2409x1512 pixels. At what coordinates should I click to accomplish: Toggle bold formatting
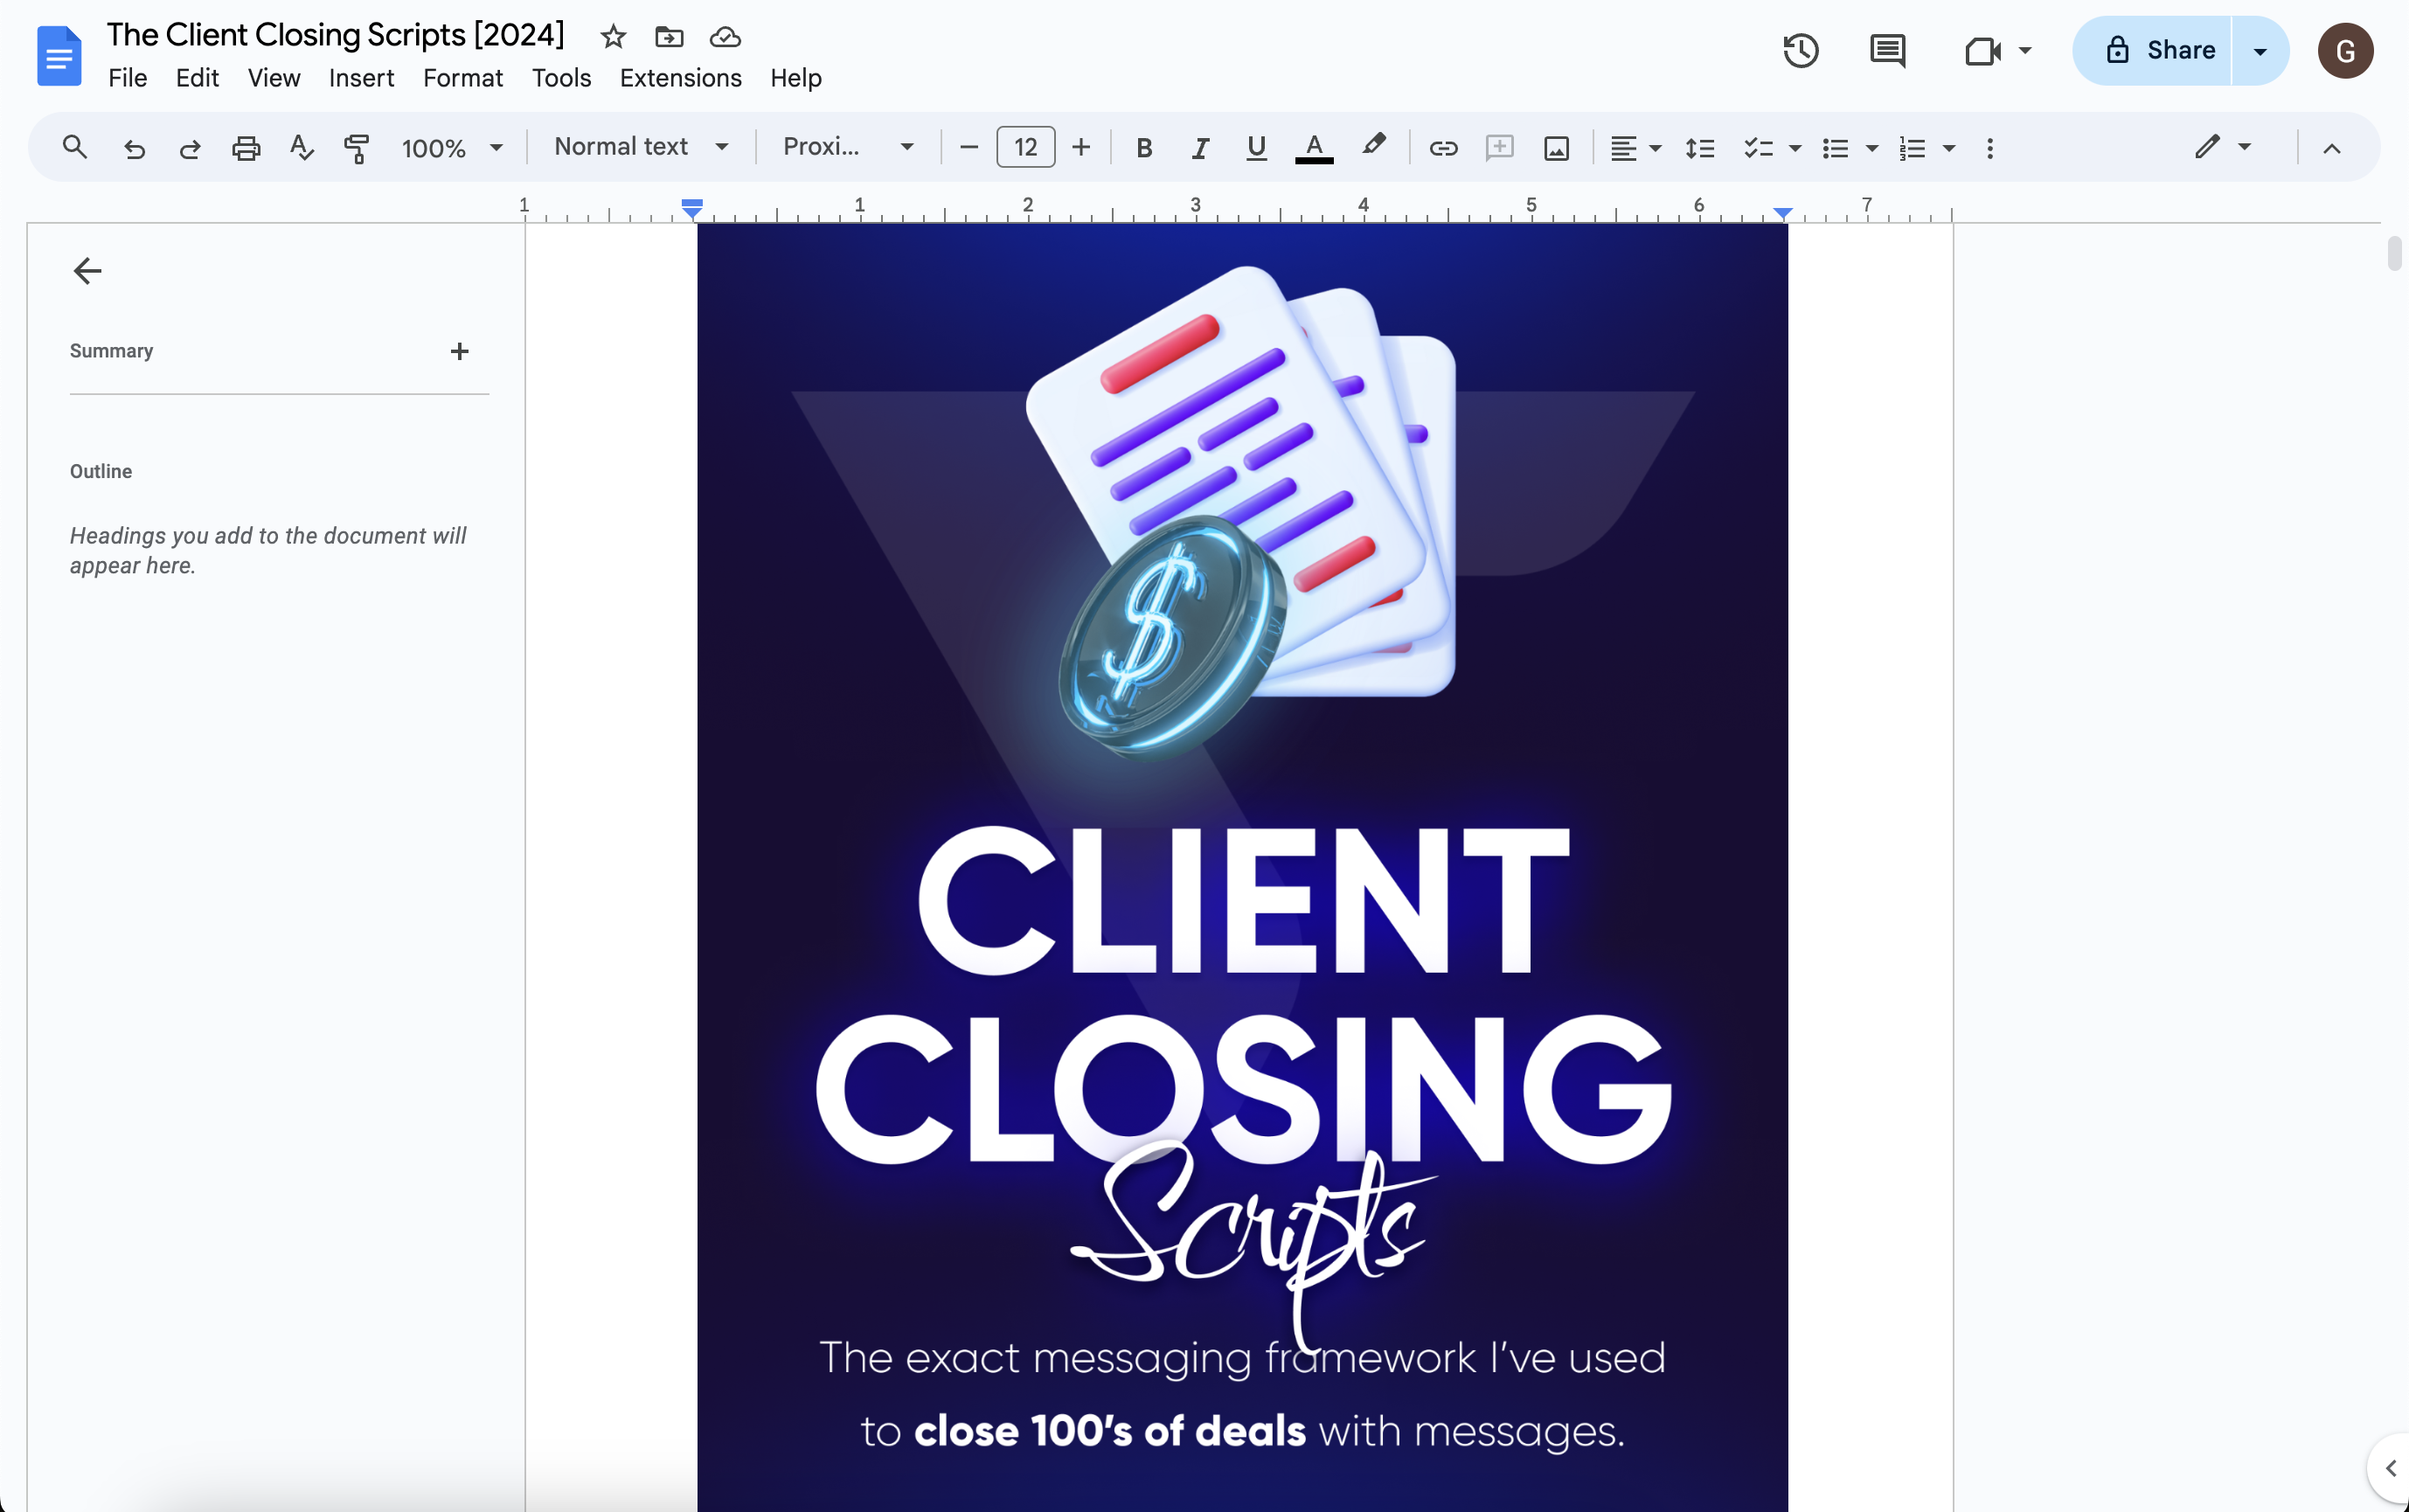coord(1143,148)
